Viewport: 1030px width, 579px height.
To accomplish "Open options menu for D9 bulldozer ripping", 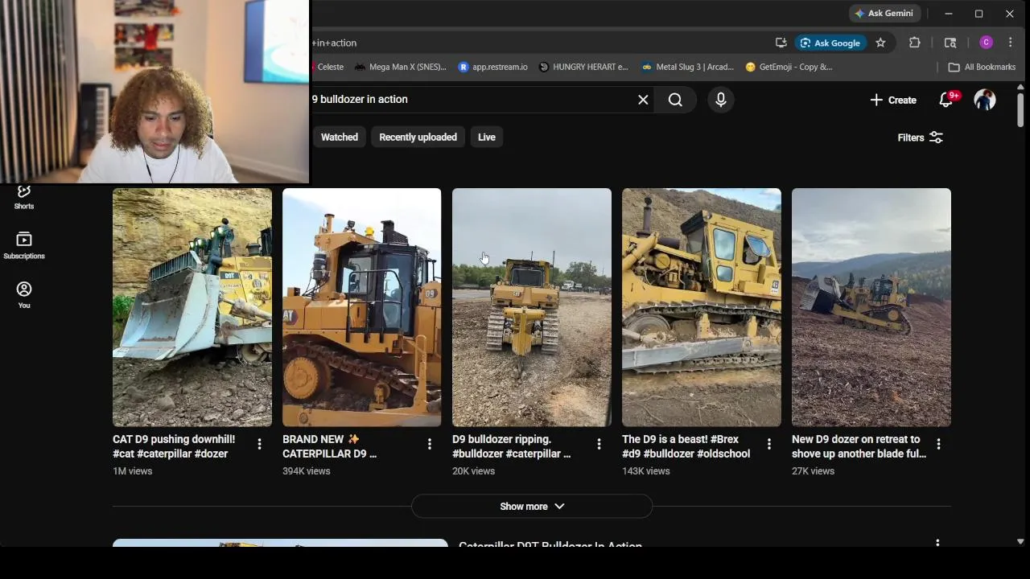I will point(599,444).
